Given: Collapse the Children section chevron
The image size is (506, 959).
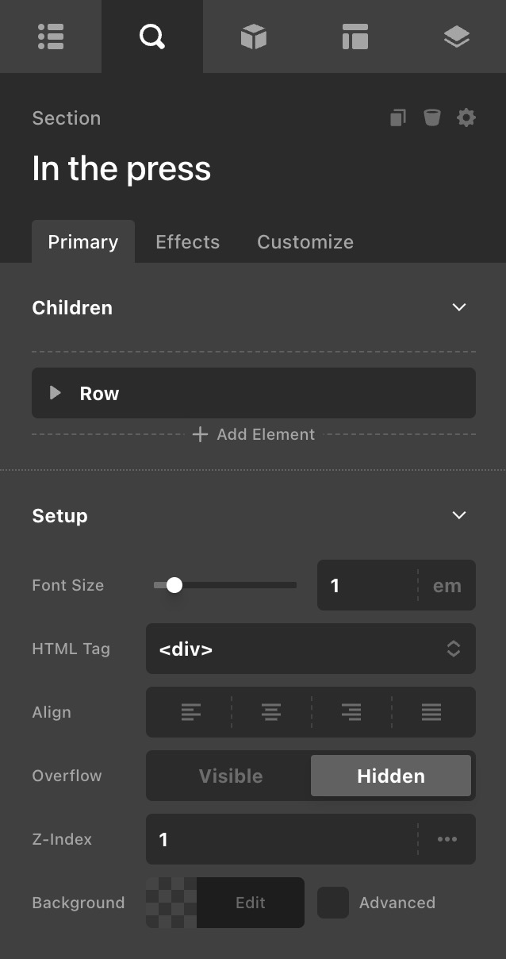Looking at the screenshot, I should click(x=458, y=307).
